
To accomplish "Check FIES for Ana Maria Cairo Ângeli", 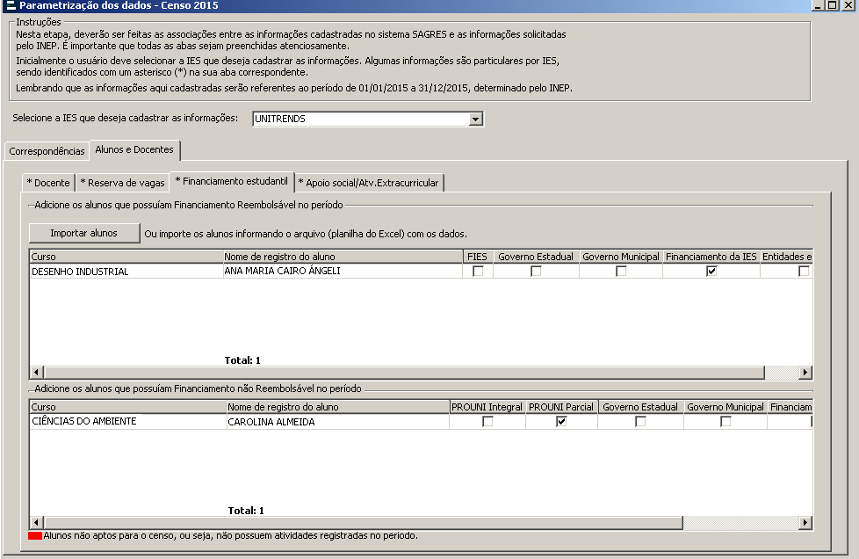I will (x=478, y=272).
